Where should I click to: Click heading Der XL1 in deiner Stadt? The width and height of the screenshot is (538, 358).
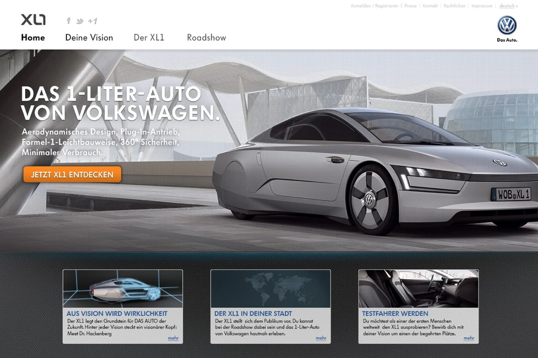(x=253, y=314)
